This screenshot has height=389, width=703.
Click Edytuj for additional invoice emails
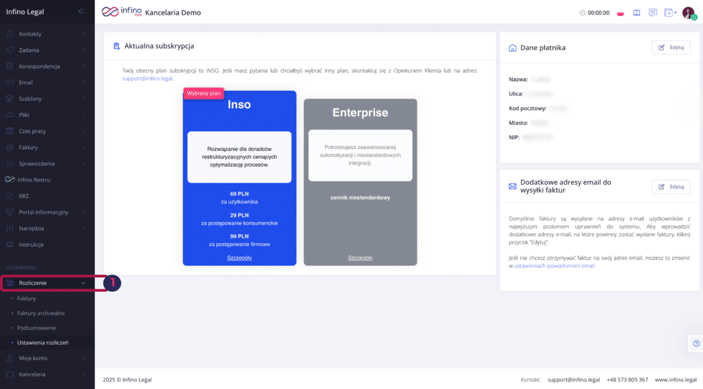[671, 187]
